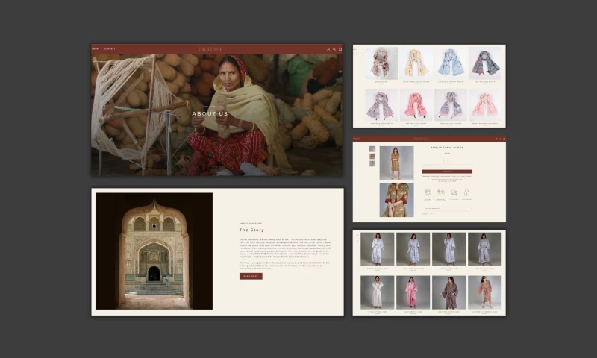Screen dimensions: 597x358
Task: Click the Amelia Tunic Ochre product title
Action: (x=447, y=148)
